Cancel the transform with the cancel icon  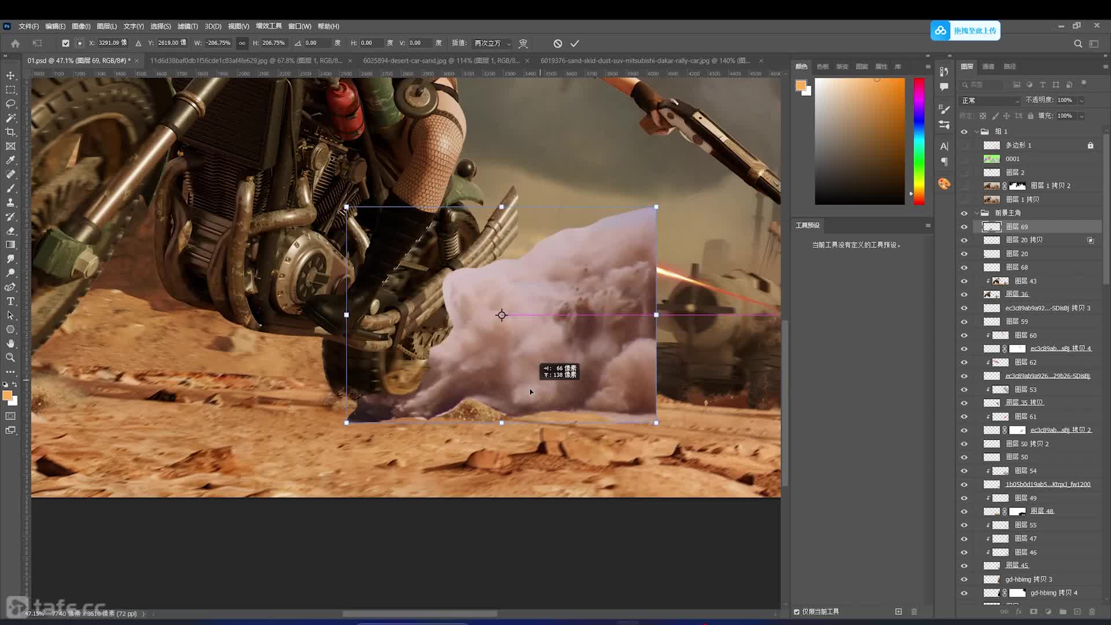[557, 43]
